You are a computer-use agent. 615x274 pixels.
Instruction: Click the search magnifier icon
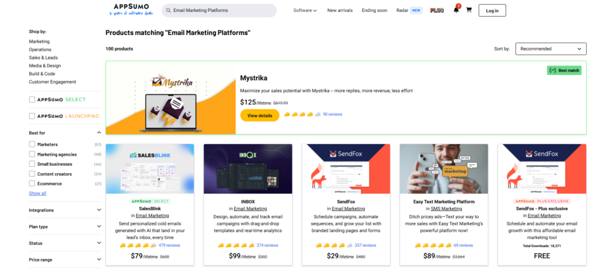tap(168, 11)
